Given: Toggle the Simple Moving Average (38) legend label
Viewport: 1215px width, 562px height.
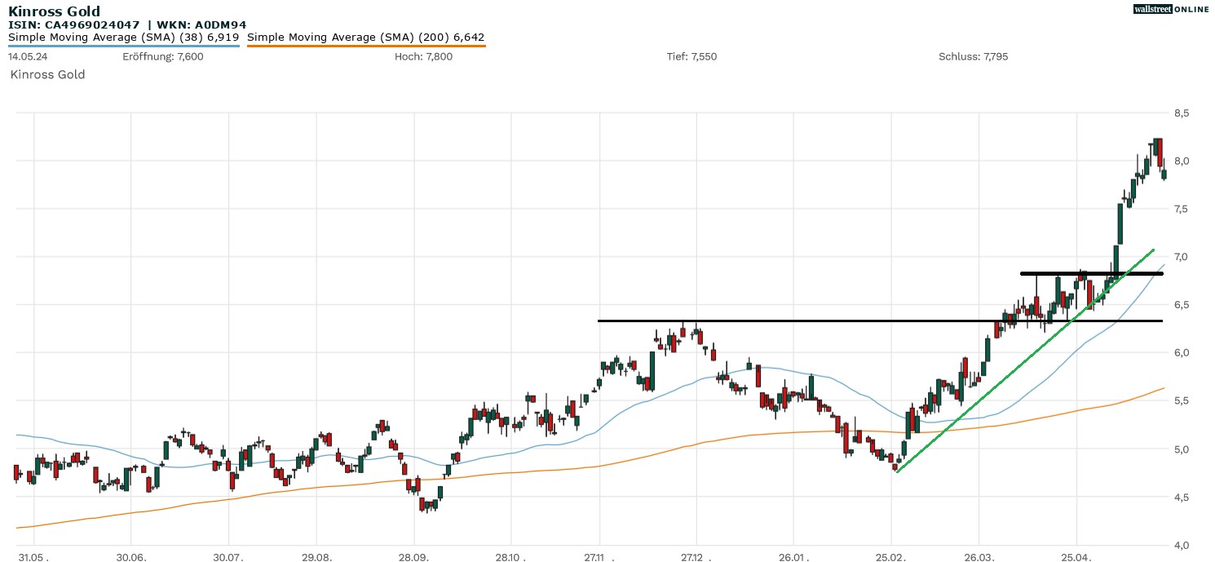Looking at the screenshot, I should [123, 38].
